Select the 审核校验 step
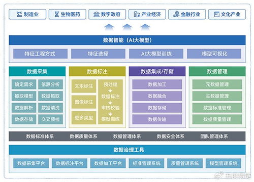254x182 pixels. click(110, 108)
